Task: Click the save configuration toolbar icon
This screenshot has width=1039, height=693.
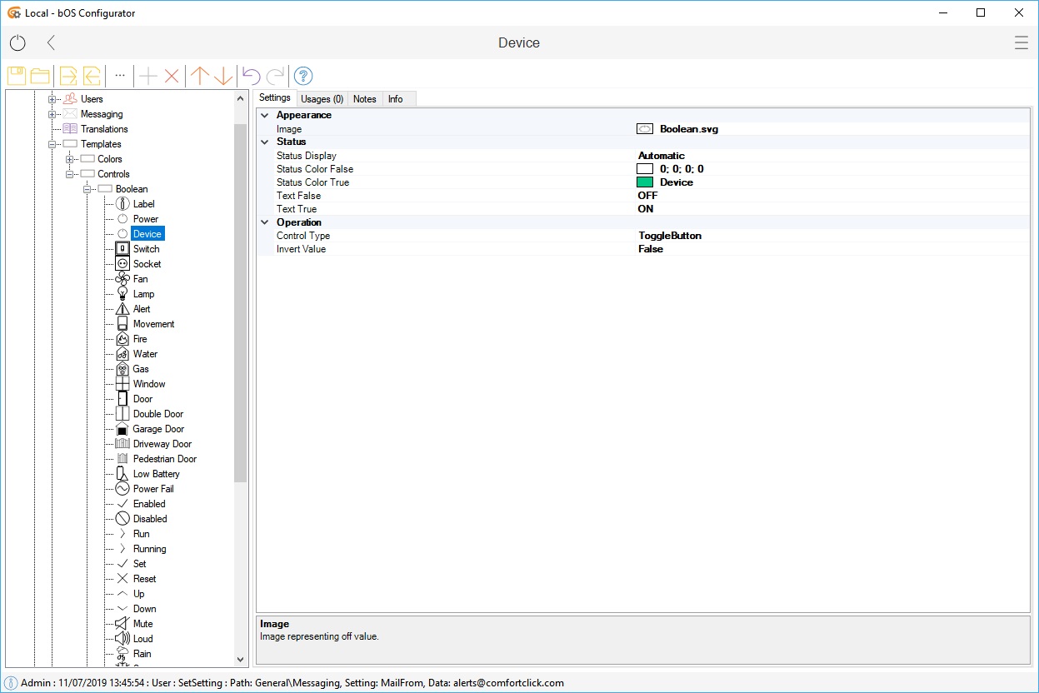Action: [17, 76]
